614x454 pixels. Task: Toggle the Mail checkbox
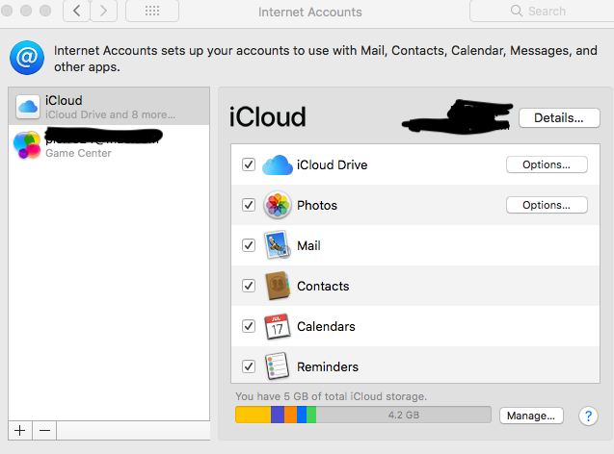point(249,245)
